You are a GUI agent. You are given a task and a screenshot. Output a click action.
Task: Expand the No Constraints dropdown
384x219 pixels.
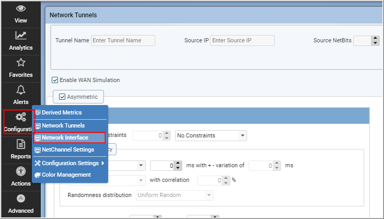(x=211, y=135)
